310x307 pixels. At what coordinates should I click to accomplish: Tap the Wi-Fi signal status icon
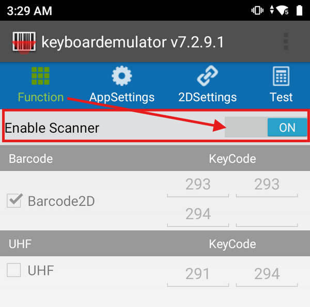[283, 10]
